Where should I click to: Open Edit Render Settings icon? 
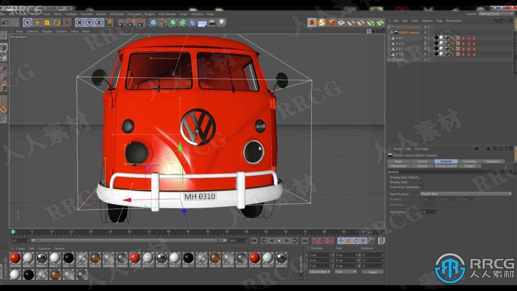tap(140, 23)
